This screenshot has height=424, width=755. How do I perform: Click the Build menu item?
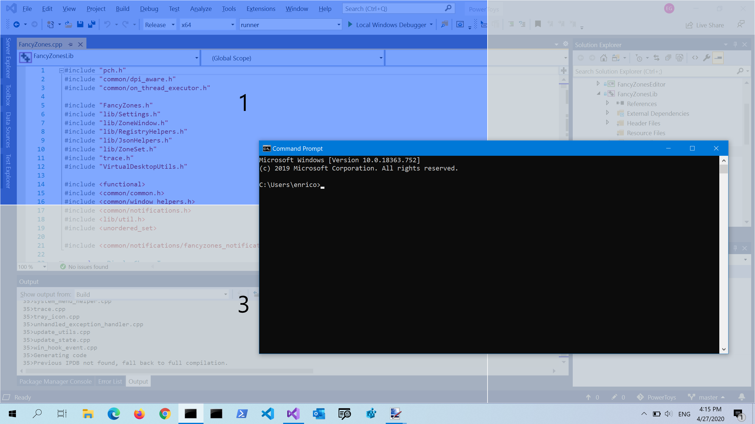(x=122, y=8)
